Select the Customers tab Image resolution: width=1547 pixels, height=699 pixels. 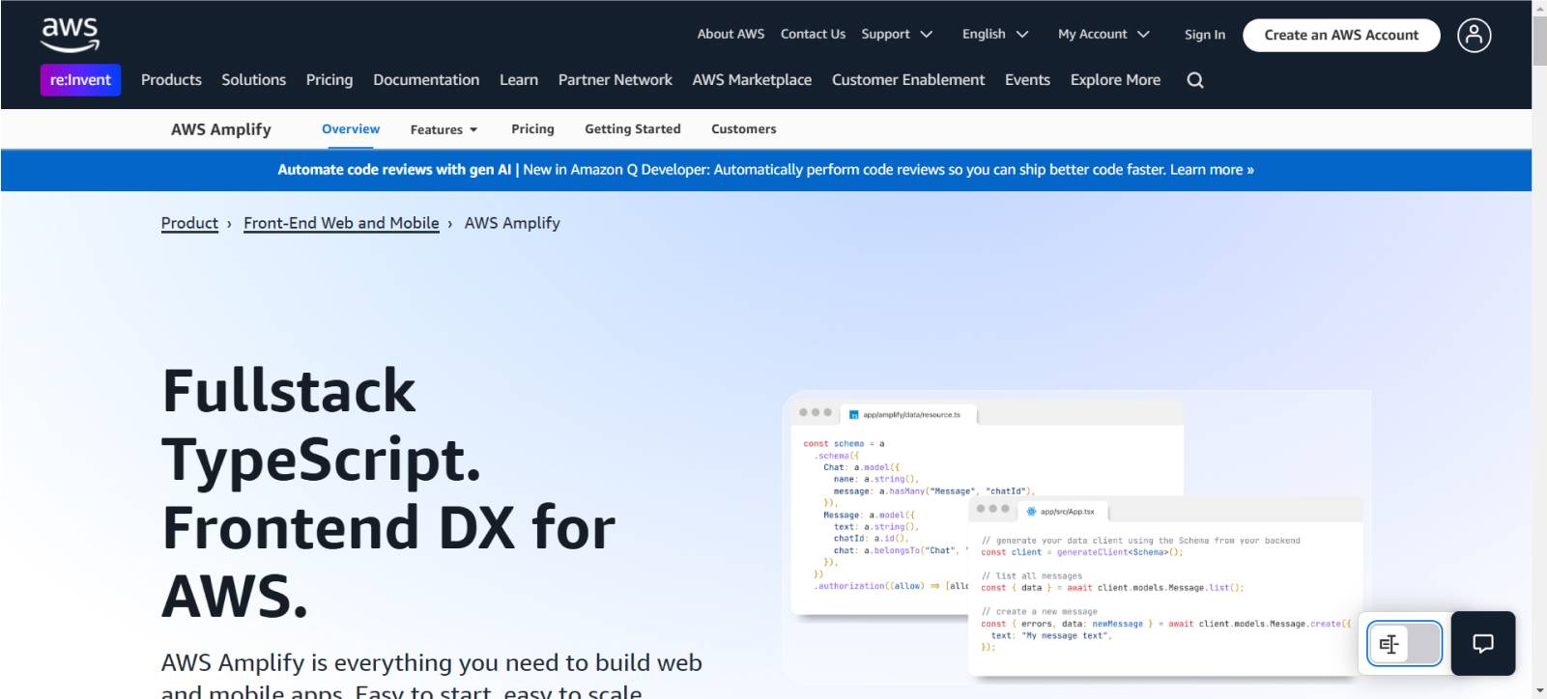[744, 129]
